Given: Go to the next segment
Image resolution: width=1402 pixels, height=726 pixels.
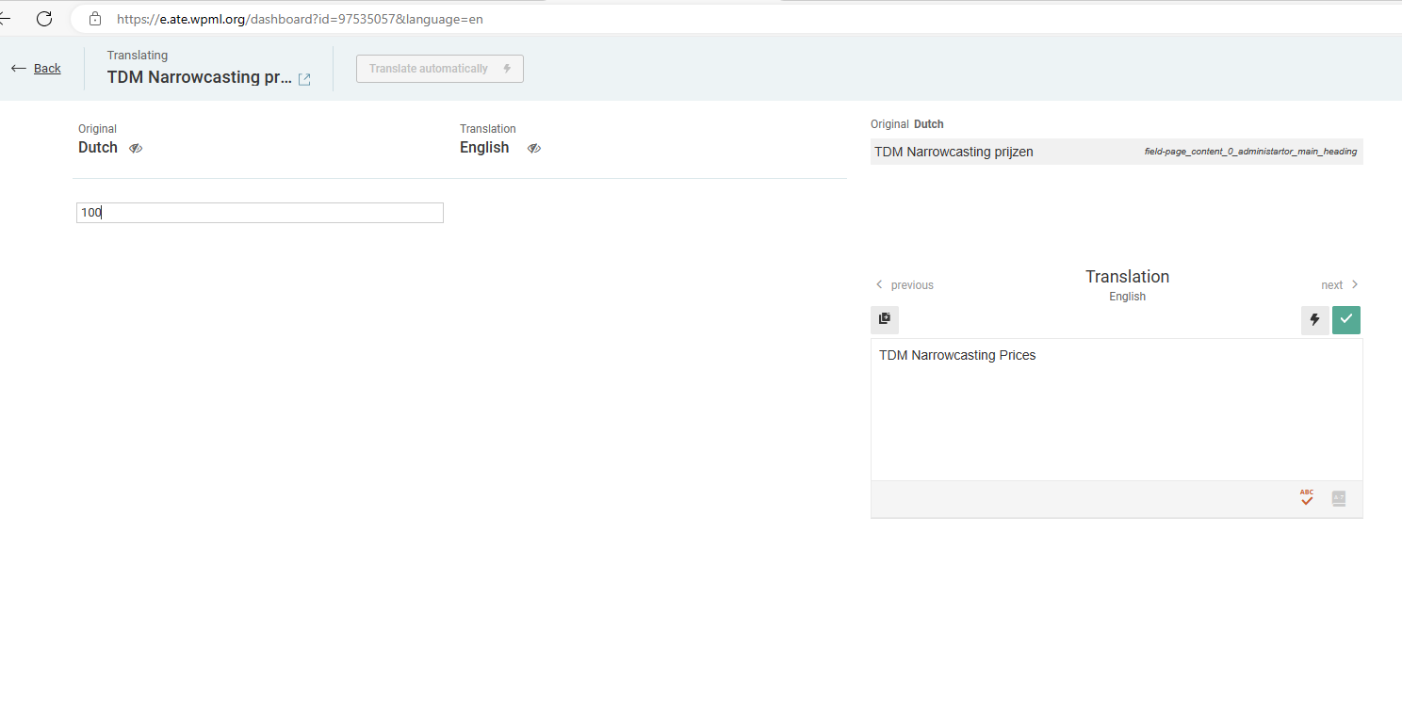Looking at the screenshot, I should point(1340,284).
